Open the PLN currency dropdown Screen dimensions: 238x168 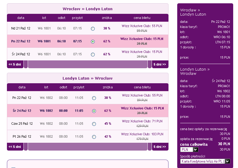click(x=189, y=149)
